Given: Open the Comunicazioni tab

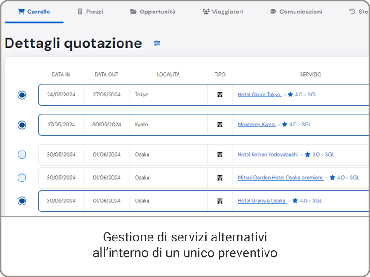Looking at the screenshot, I should (296, 12).
